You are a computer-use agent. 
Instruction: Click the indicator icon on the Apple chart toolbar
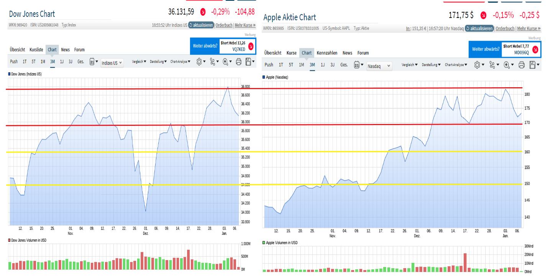tap(492, 65)
